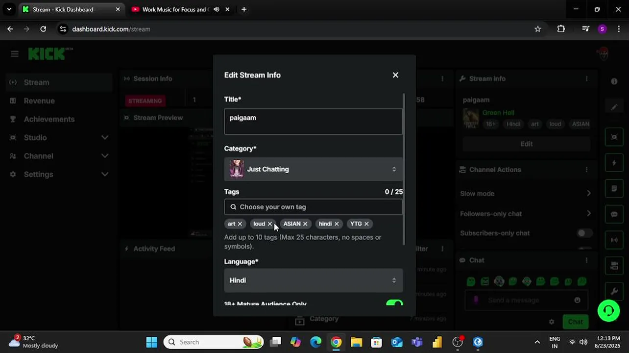The image size is (629, 353).
Task: Mute the YouTube tab audio icon
Action: (x=216, y=9)
